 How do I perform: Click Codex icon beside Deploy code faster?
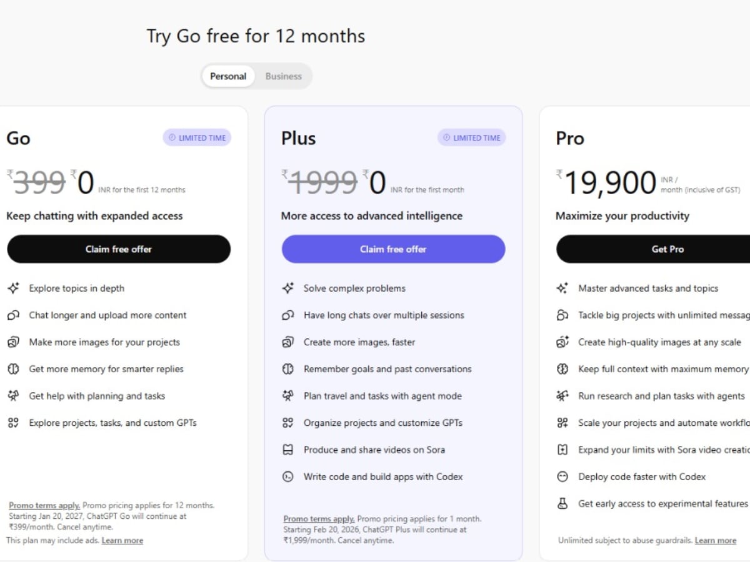point(562,476)
